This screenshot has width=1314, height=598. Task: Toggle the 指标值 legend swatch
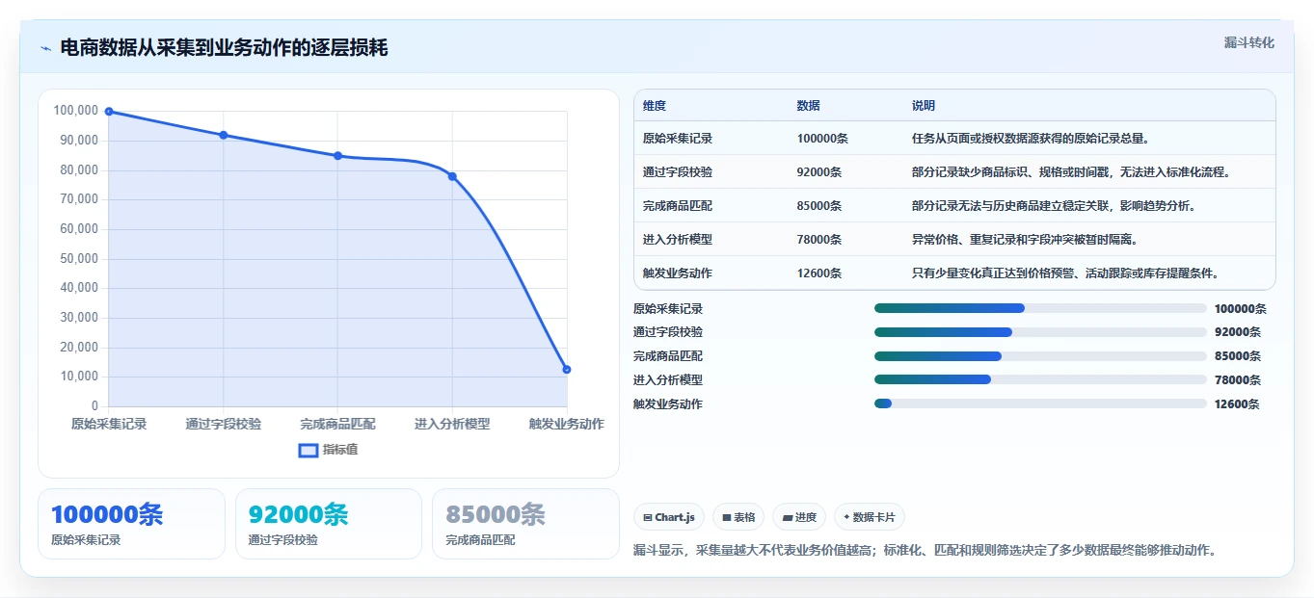click(308, 450)
